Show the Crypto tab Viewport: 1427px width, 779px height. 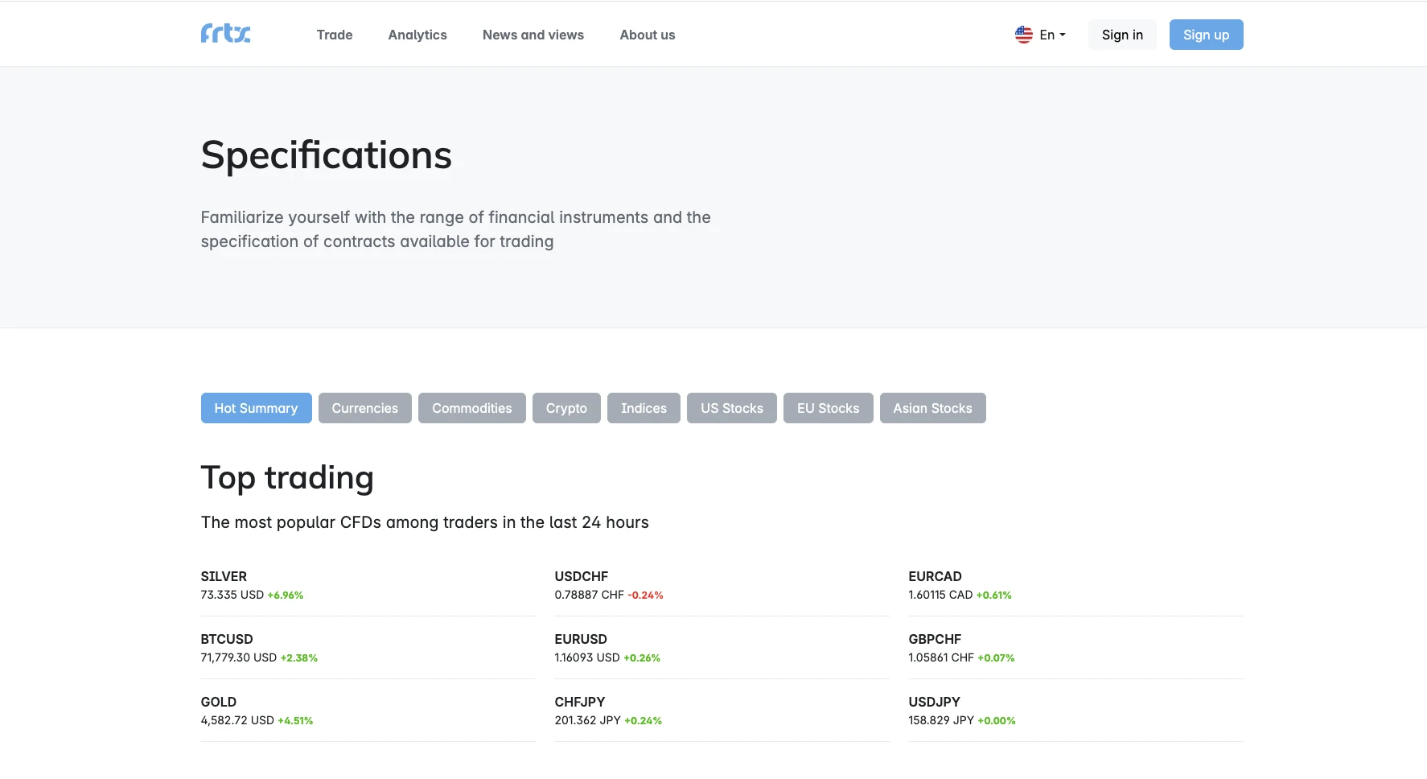[566, 408]
